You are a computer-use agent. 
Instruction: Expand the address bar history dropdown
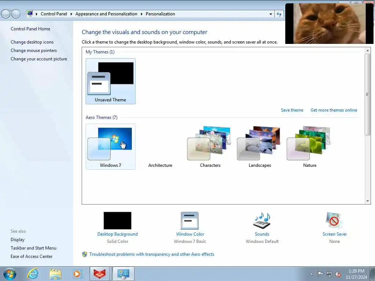(x=271, y=14)
